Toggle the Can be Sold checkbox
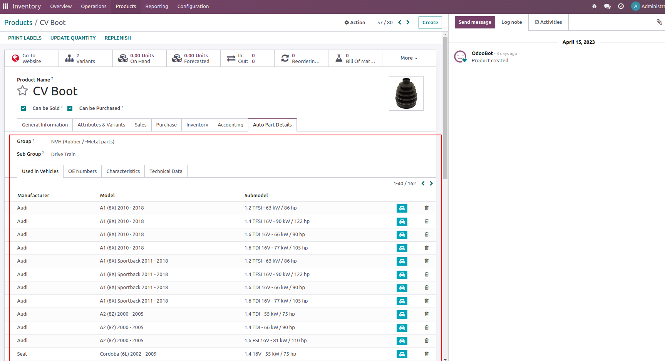This screenshot has height=361, width=665. click(23, 108)
